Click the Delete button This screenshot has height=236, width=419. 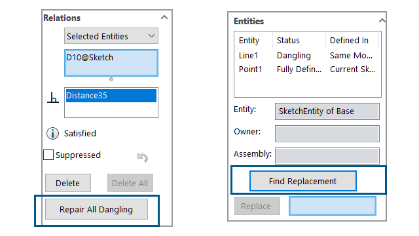coord(68,183)
